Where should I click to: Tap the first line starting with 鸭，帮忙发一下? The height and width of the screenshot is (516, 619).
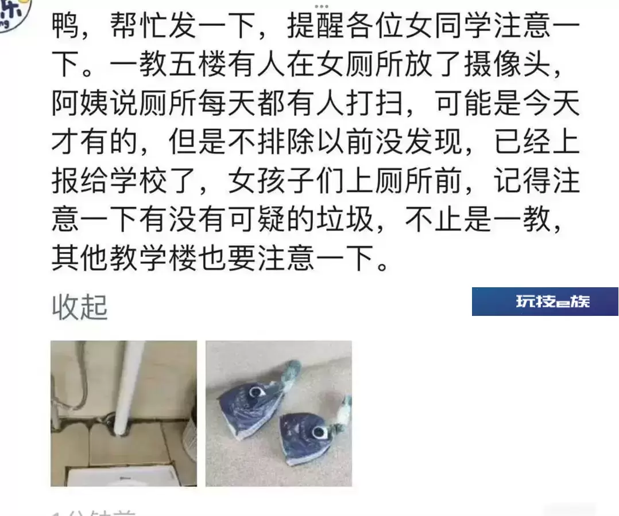click(x=316, y=26)
